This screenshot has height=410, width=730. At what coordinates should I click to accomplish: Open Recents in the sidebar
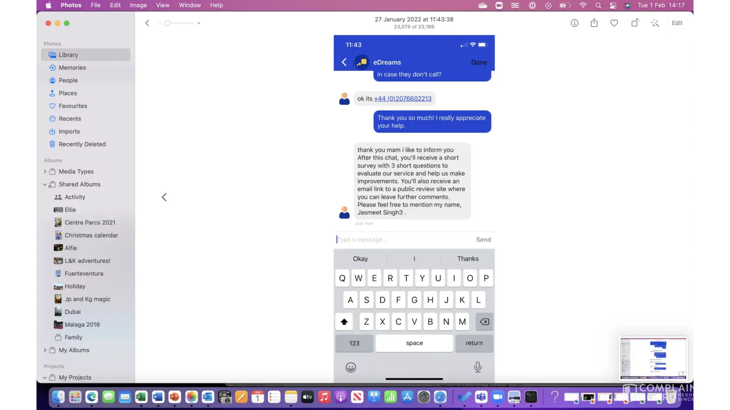[x=86, y=118]
